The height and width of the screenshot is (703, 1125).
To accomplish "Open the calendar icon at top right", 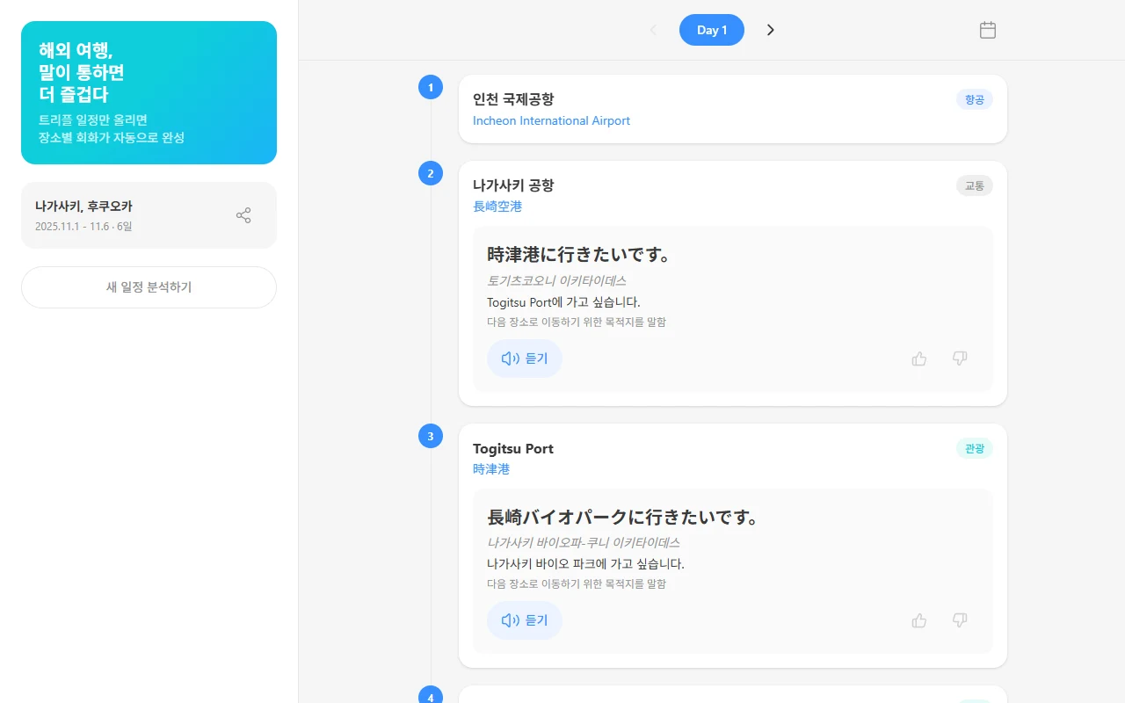I will 988,30.
